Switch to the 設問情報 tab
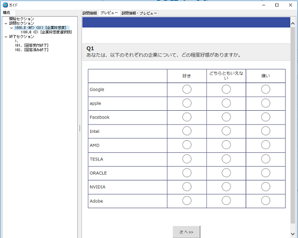 click(x=89, y=13)
